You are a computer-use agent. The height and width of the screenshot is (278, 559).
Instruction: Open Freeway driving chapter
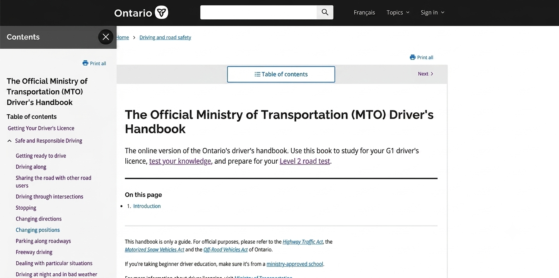coord(34,252)
